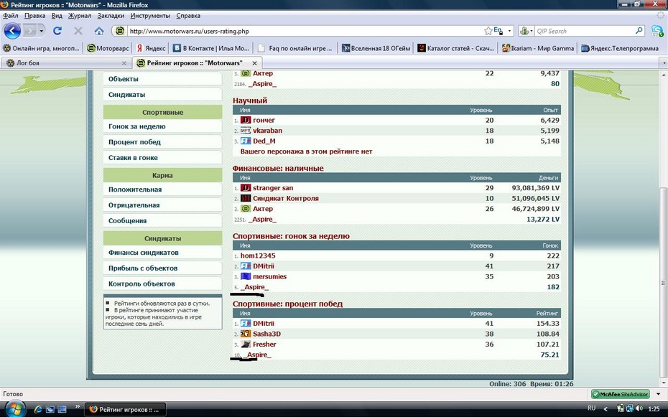The width and height of the screenshot is (668, 417).
Task: Open the Научный rating heading
Action: tap(250, 100)
